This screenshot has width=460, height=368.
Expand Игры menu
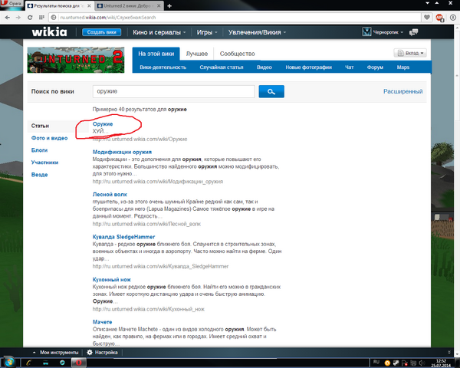tap(207, 32)
